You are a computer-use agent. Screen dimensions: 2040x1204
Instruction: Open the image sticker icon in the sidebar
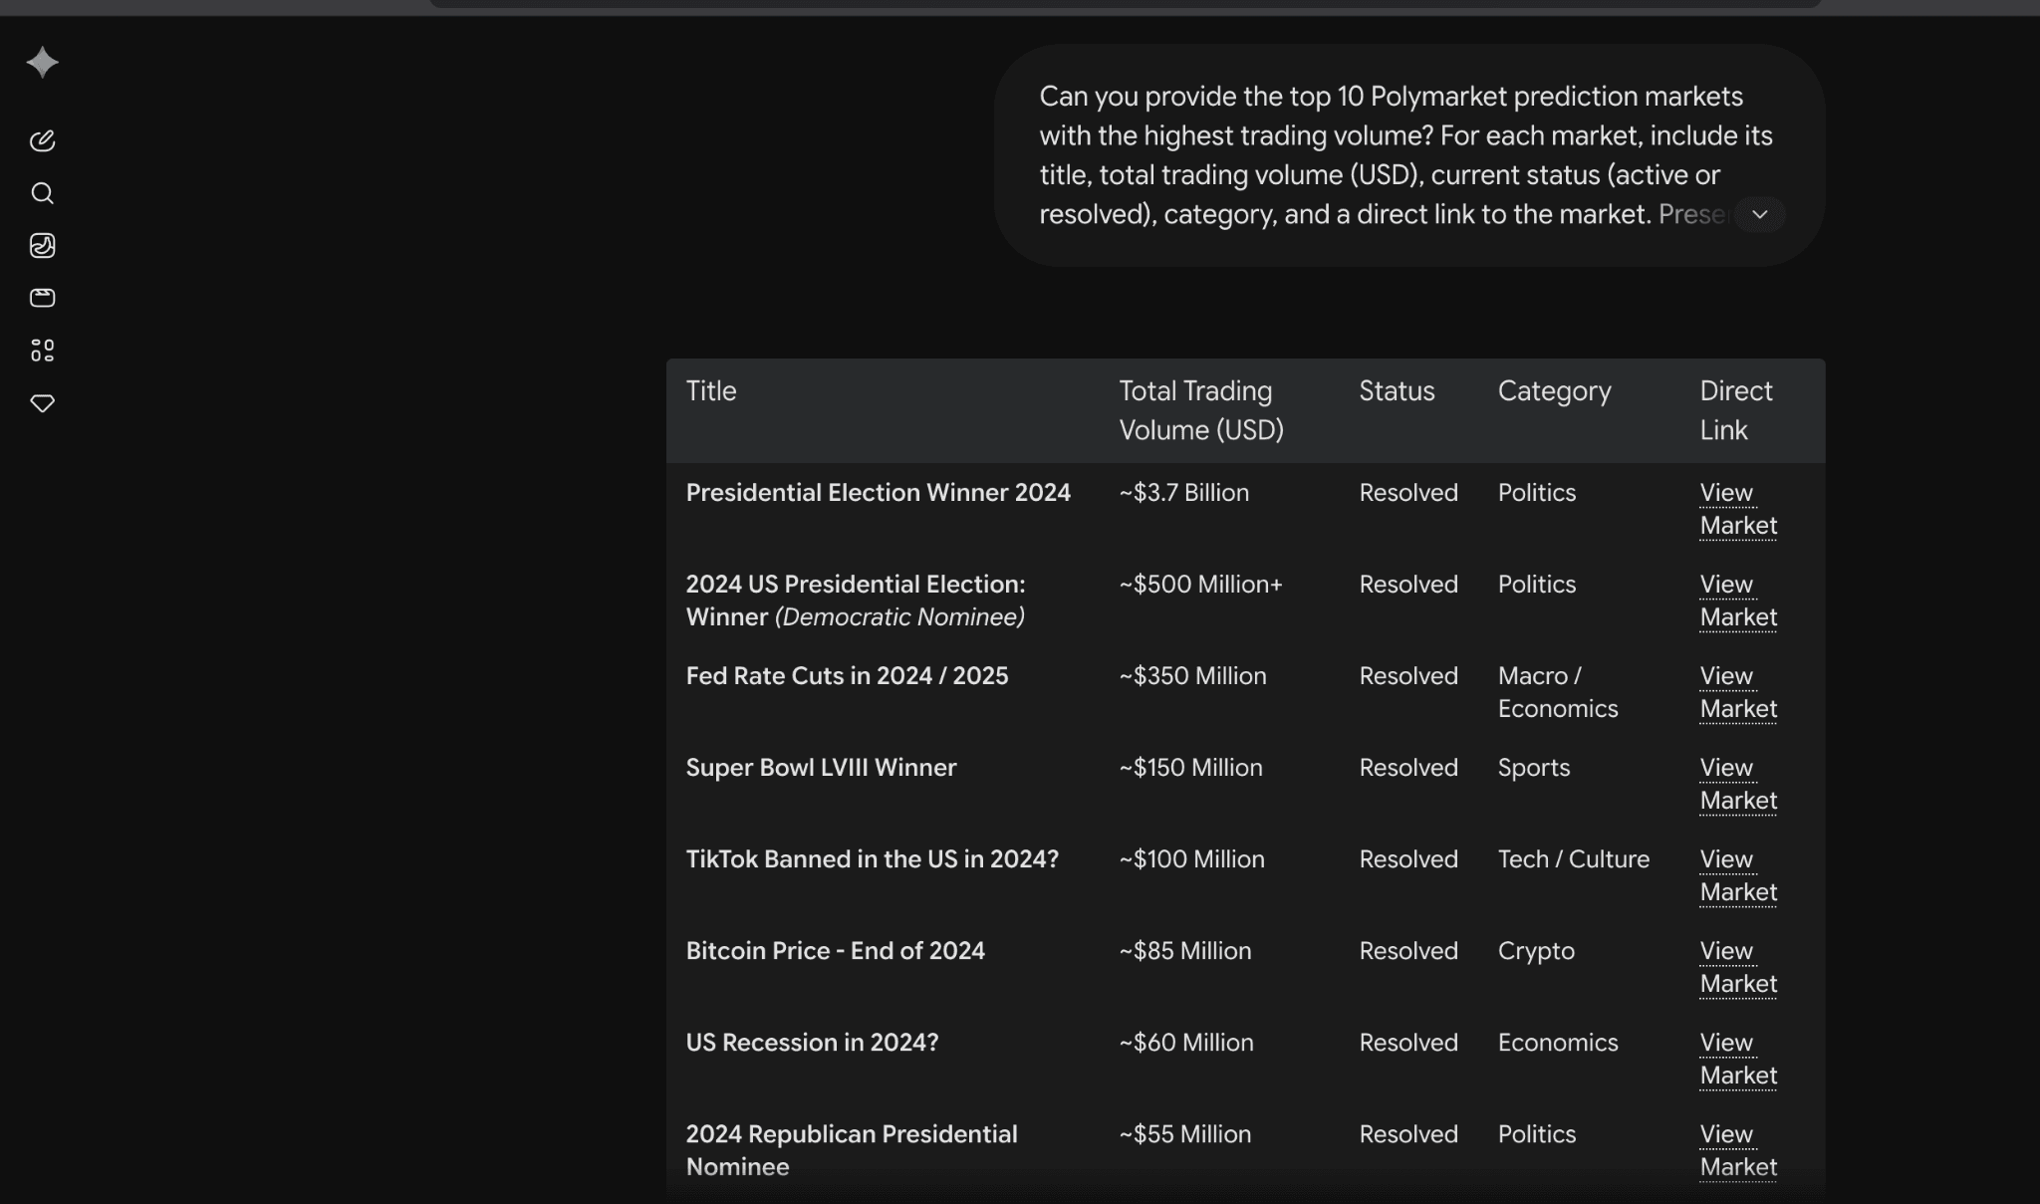pos(42,246)
